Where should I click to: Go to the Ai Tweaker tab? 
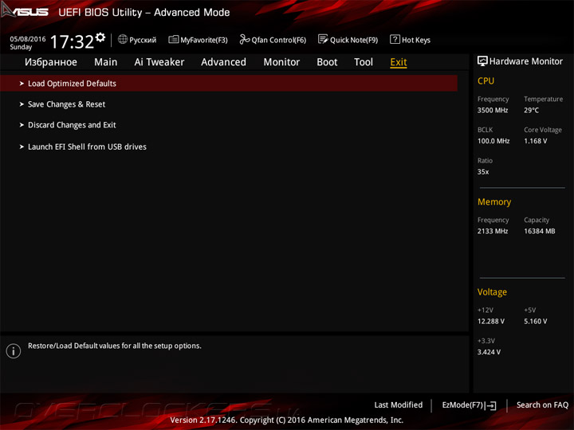159,62
